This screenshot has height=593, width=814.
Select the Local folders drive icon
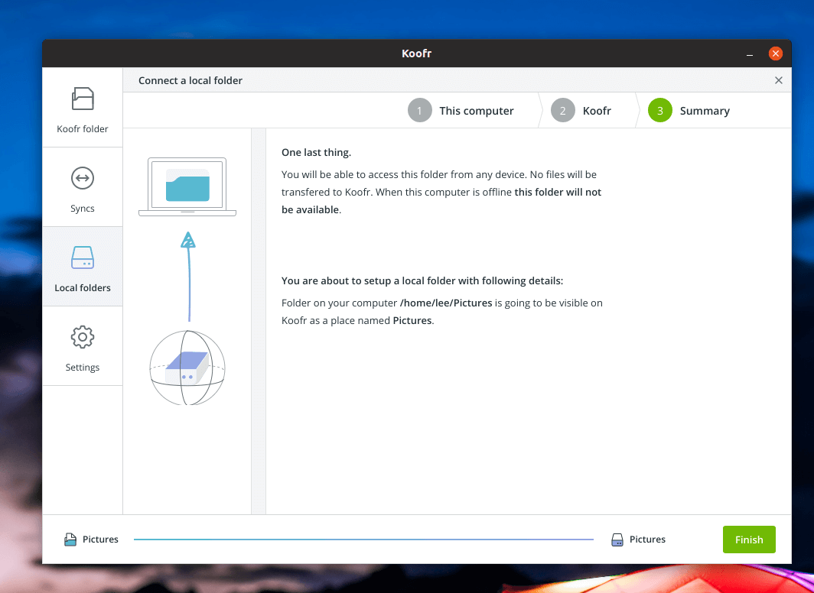click(x=83, y=258)
